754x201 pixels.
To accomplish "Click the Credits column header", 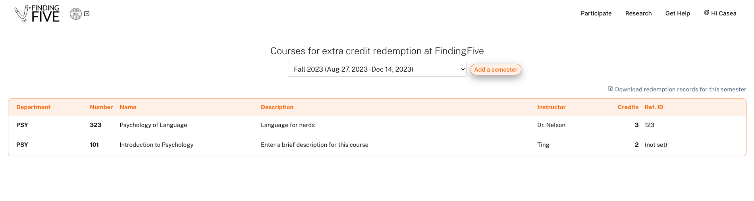I will tap(628, 107).
